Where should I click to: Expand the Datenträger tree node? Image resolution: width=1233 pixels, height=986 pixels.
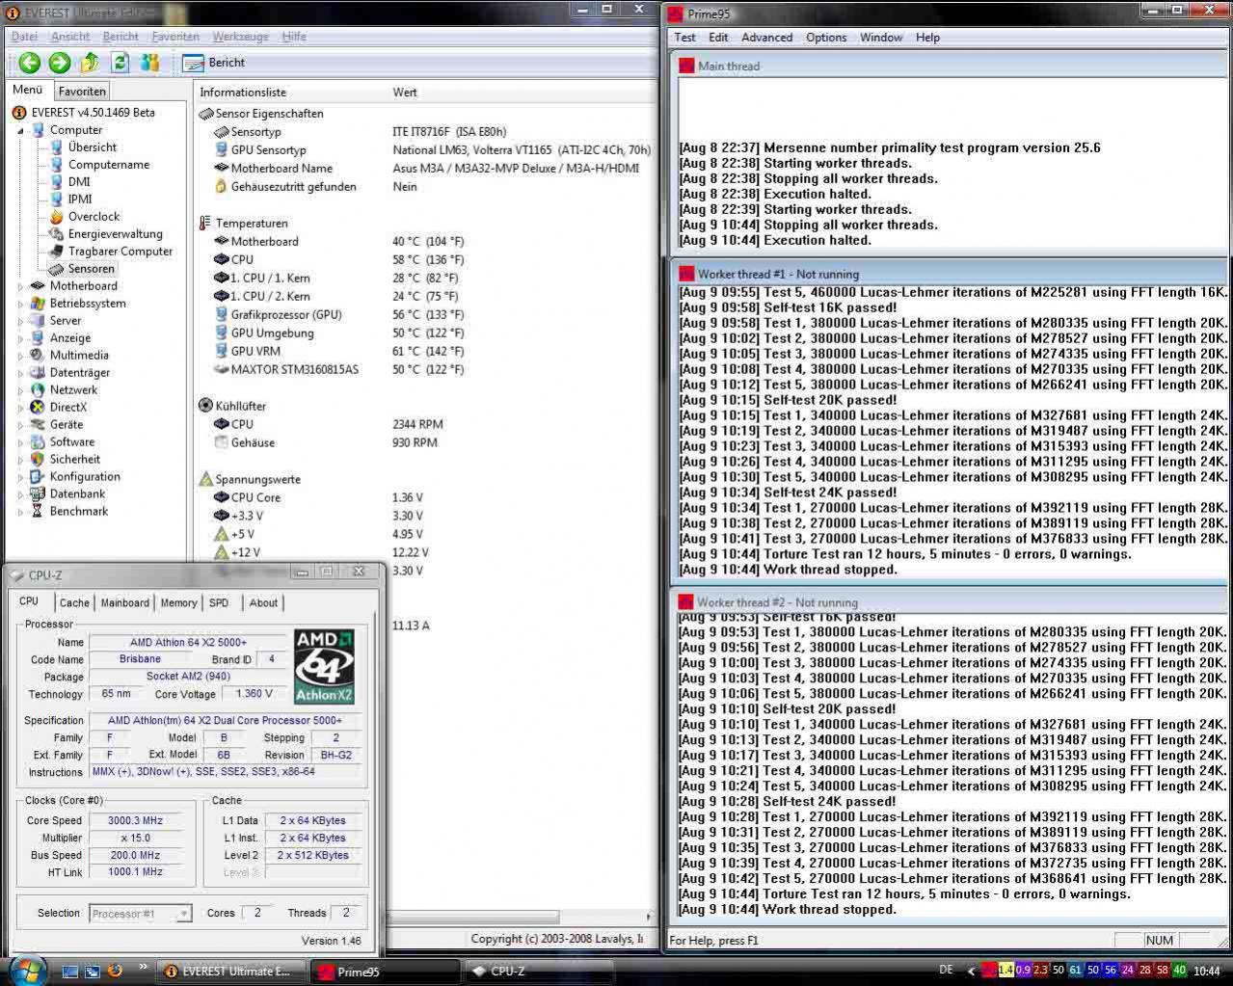point(21,373)
